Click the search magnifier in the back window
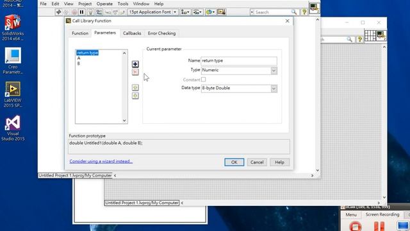Viewport: 410px width, 231px height. [x=350, y=39]
